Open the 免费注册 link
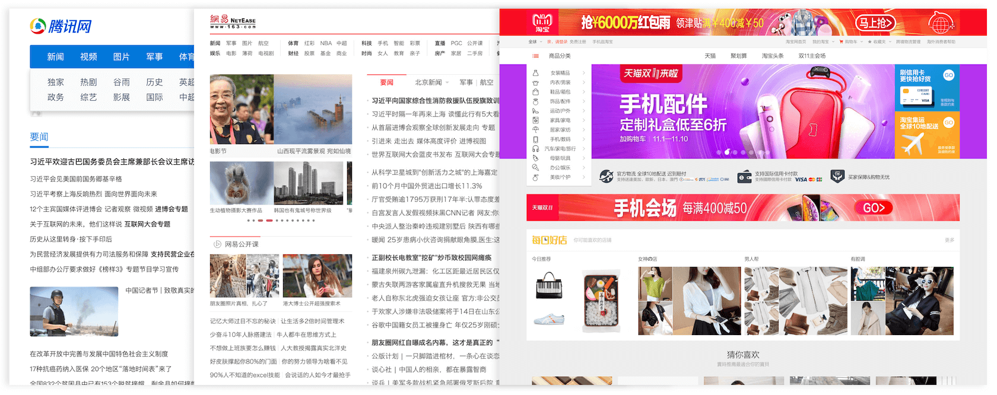 click(577, 42)
